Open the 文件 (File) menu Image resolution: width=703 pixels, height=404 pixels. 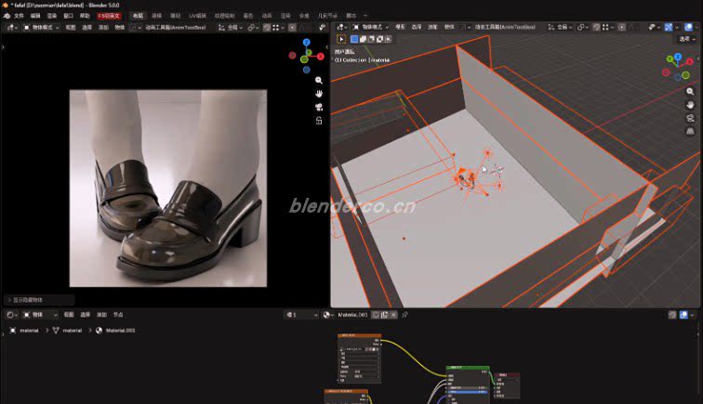19,16
